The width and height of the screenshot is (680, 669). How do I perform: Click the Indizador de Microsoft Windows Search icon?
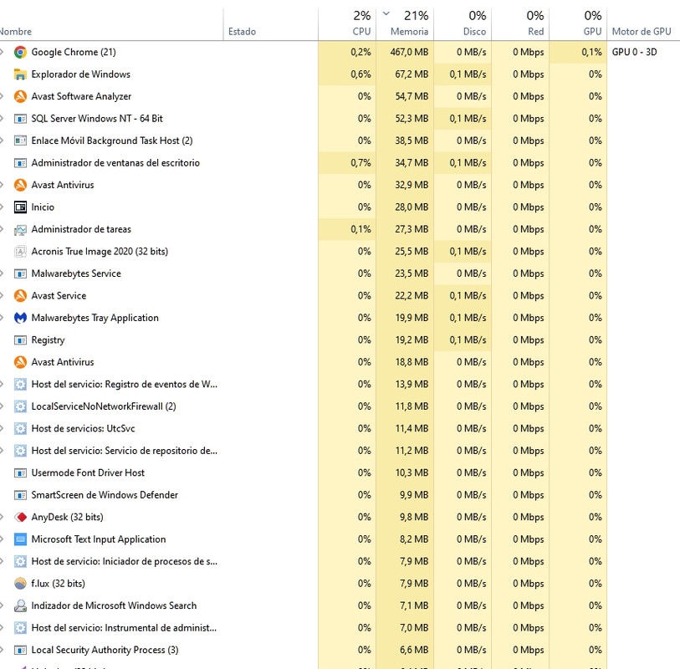point(20,605)
